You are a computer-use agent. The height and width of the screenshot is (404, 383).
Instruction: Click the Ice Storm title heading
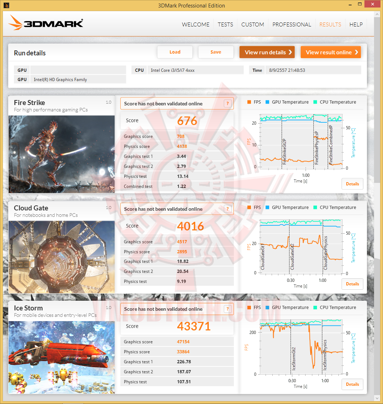(28, 308)
